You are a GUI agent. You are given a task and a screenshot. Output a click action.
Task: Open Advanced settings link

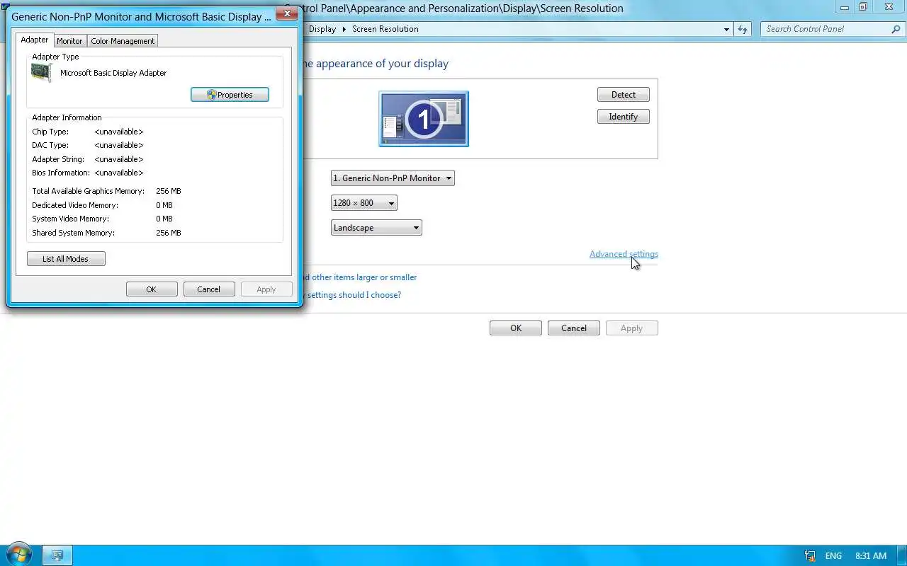coord(624,254)
